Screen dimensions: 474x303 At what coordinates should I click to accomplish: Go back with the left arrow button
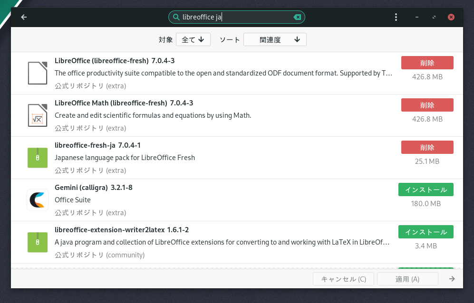tap(24, 17)
